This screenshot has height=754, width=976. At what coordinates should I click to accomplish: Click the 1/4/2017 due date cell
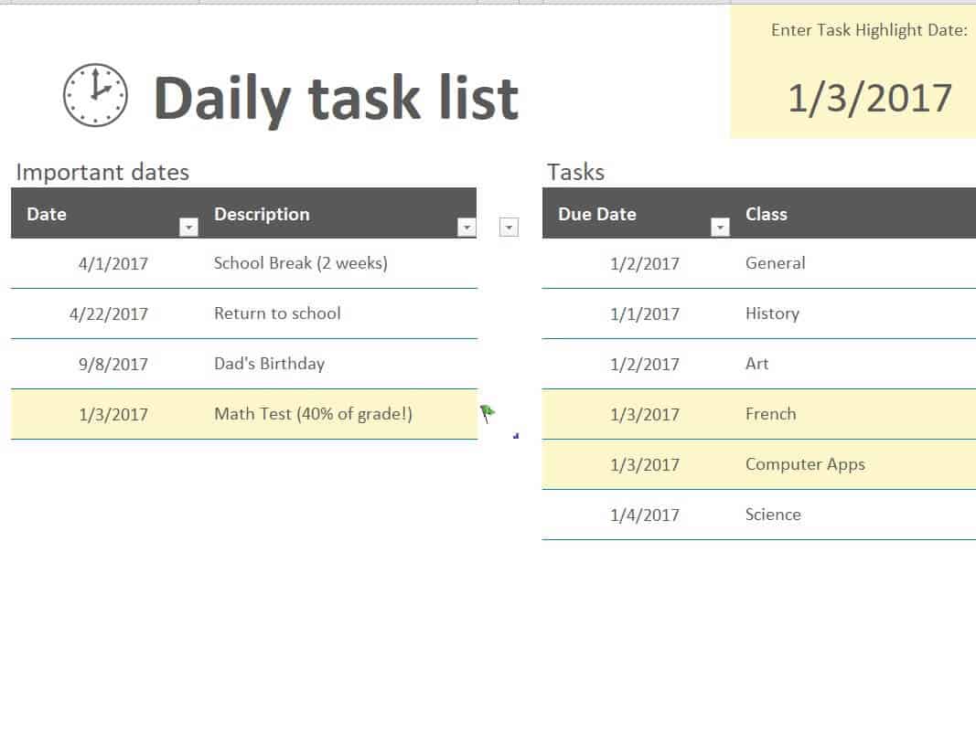636,515
